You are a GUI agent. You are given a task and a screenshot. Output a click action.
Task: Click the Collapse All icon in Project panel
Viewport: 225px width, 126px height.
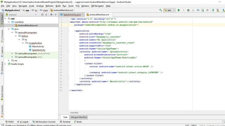coord(46,15)
